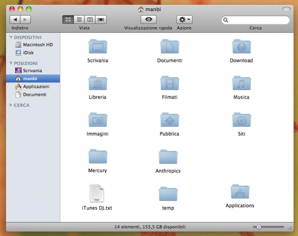
Task: Collapse the DISPOSITIVI section
Action: coord(11,38)
